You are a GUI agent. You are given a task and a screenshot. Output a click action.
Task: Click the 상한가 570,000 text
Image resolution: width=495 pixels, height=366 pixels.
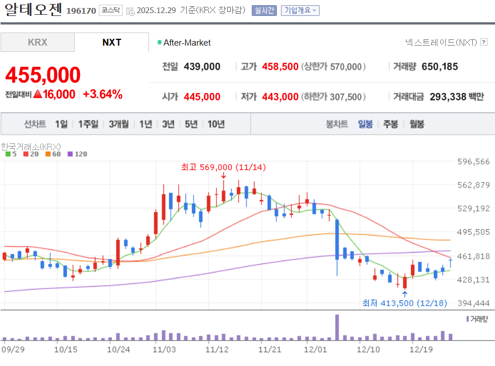point(333,67)
